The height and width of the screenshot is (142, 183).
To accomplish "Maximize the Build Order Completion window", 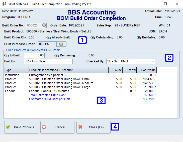I will point(165,4).
